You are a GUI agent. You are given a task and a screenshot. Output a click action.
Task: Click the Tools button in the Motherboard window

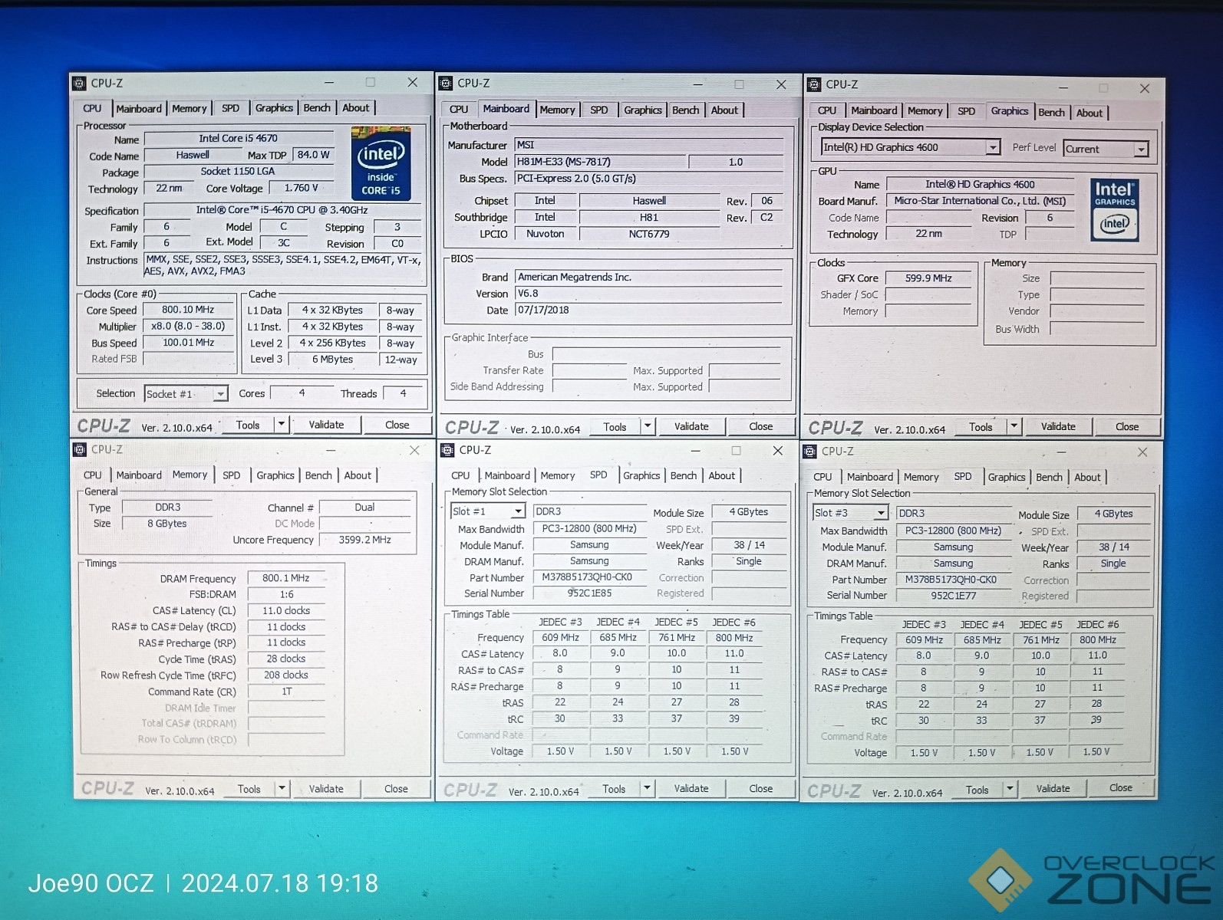[x=615, y=427]
